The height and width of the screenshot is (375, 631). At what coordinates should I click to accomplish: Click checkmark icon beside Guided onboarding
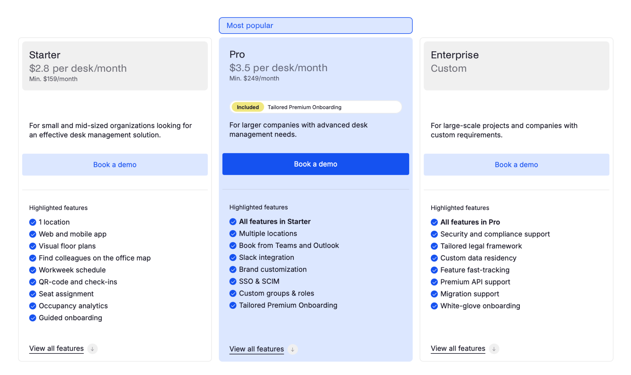pos(33,318)
